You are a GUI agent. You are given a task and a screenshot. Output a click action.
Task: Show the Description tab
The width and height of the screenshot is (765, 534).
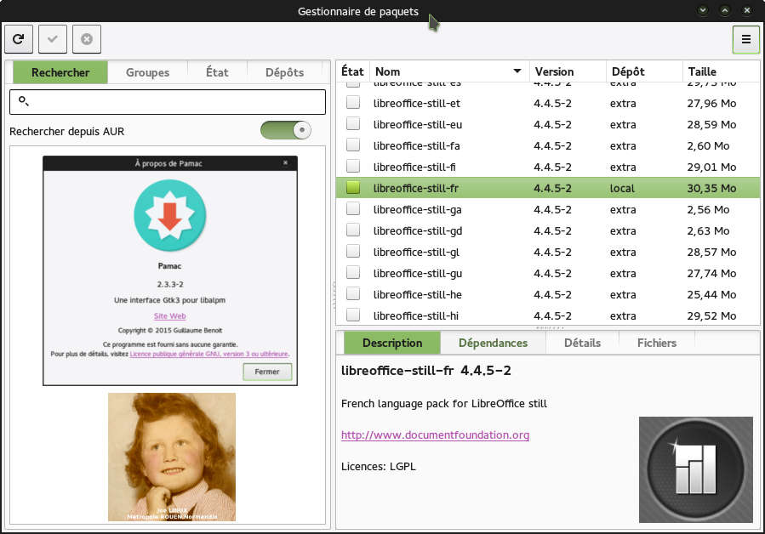(392, 343)
